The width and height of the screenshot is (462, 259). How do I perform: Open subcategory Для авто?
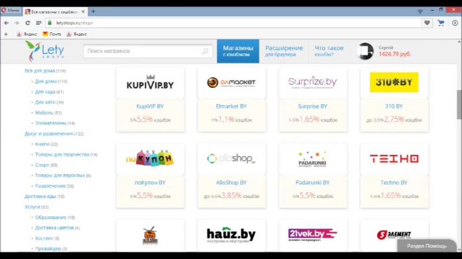(45, 102)
